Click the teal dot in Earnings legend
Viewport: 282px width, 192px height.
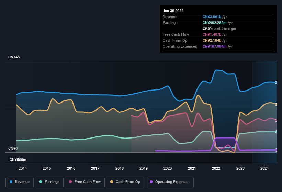[x=41, y=182]
